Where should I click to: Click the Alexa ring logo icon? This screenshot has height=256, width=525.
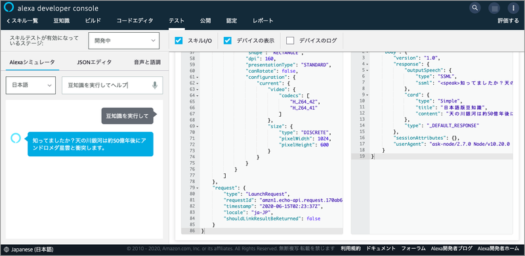pos(9,8)
